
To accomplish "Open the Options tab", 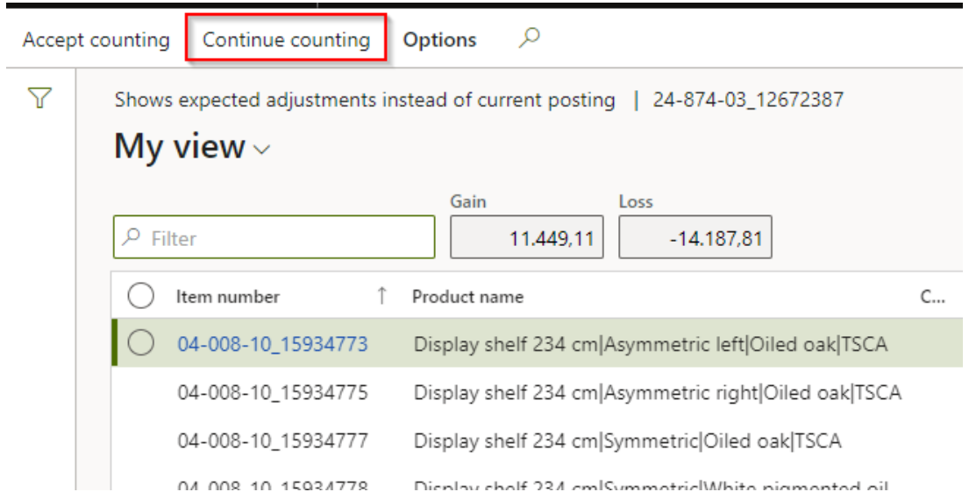I will 439,40.
